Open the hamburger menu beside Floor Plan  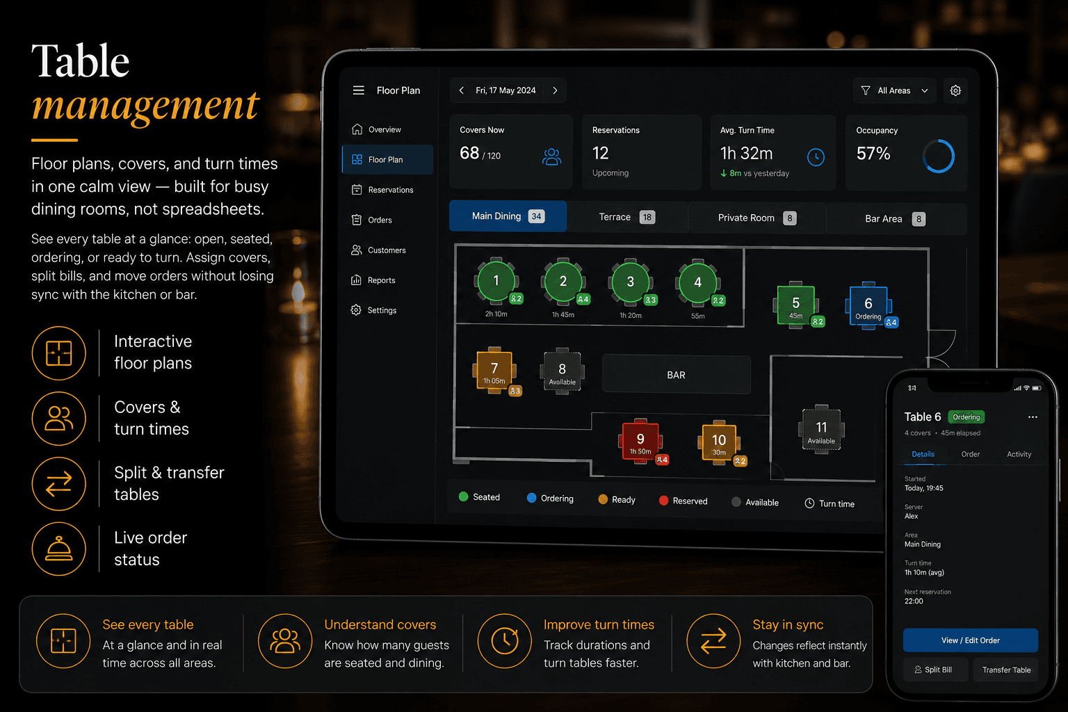pyautogui.click(x=359, y=90)
